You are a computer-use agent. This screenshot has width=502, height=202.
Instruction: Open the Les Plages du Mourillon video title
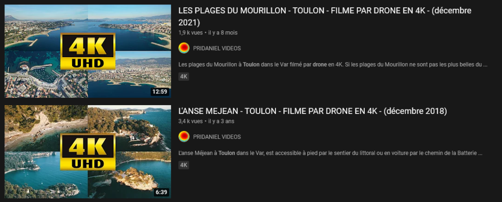click(x=325, y=17)
